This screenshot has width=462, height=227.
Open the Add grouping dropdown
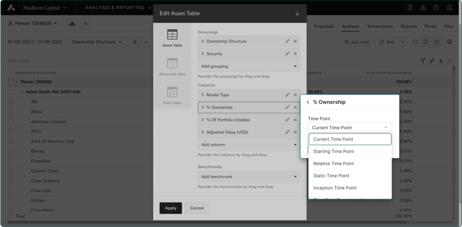point(249,66)
